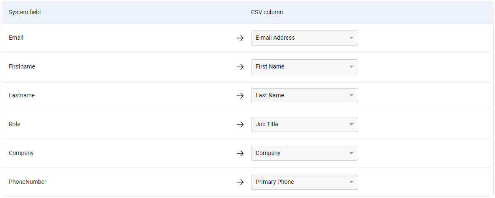This screenshot has width=495, height=198.
Task: Click the mapping arrow in the Role row
Action: (x=240, y=124)
